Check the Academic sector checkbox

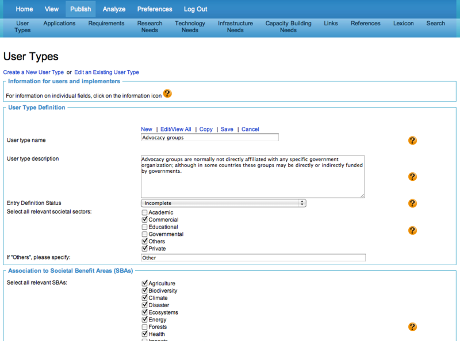pos(144,213)
